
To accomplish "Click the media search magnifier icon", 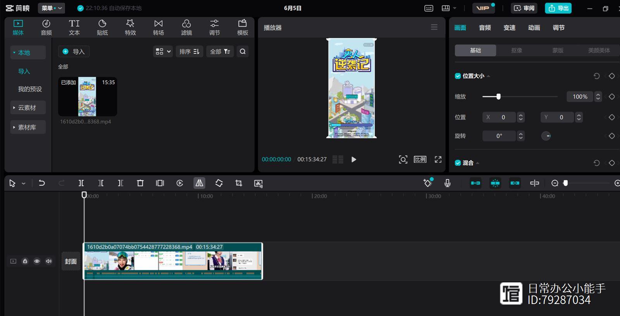I will (x=243, y=51).
